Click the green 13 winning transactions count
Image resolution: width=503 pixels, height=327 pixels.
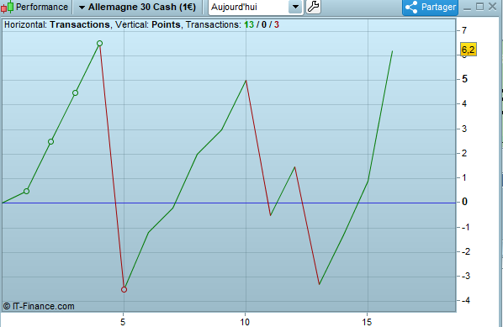tap(249, 24)
